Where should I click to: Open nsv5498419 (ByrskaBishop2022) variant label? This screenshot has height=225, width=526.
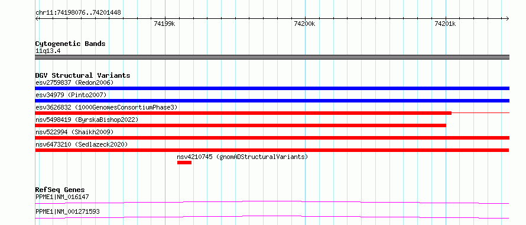coord(87,120)
